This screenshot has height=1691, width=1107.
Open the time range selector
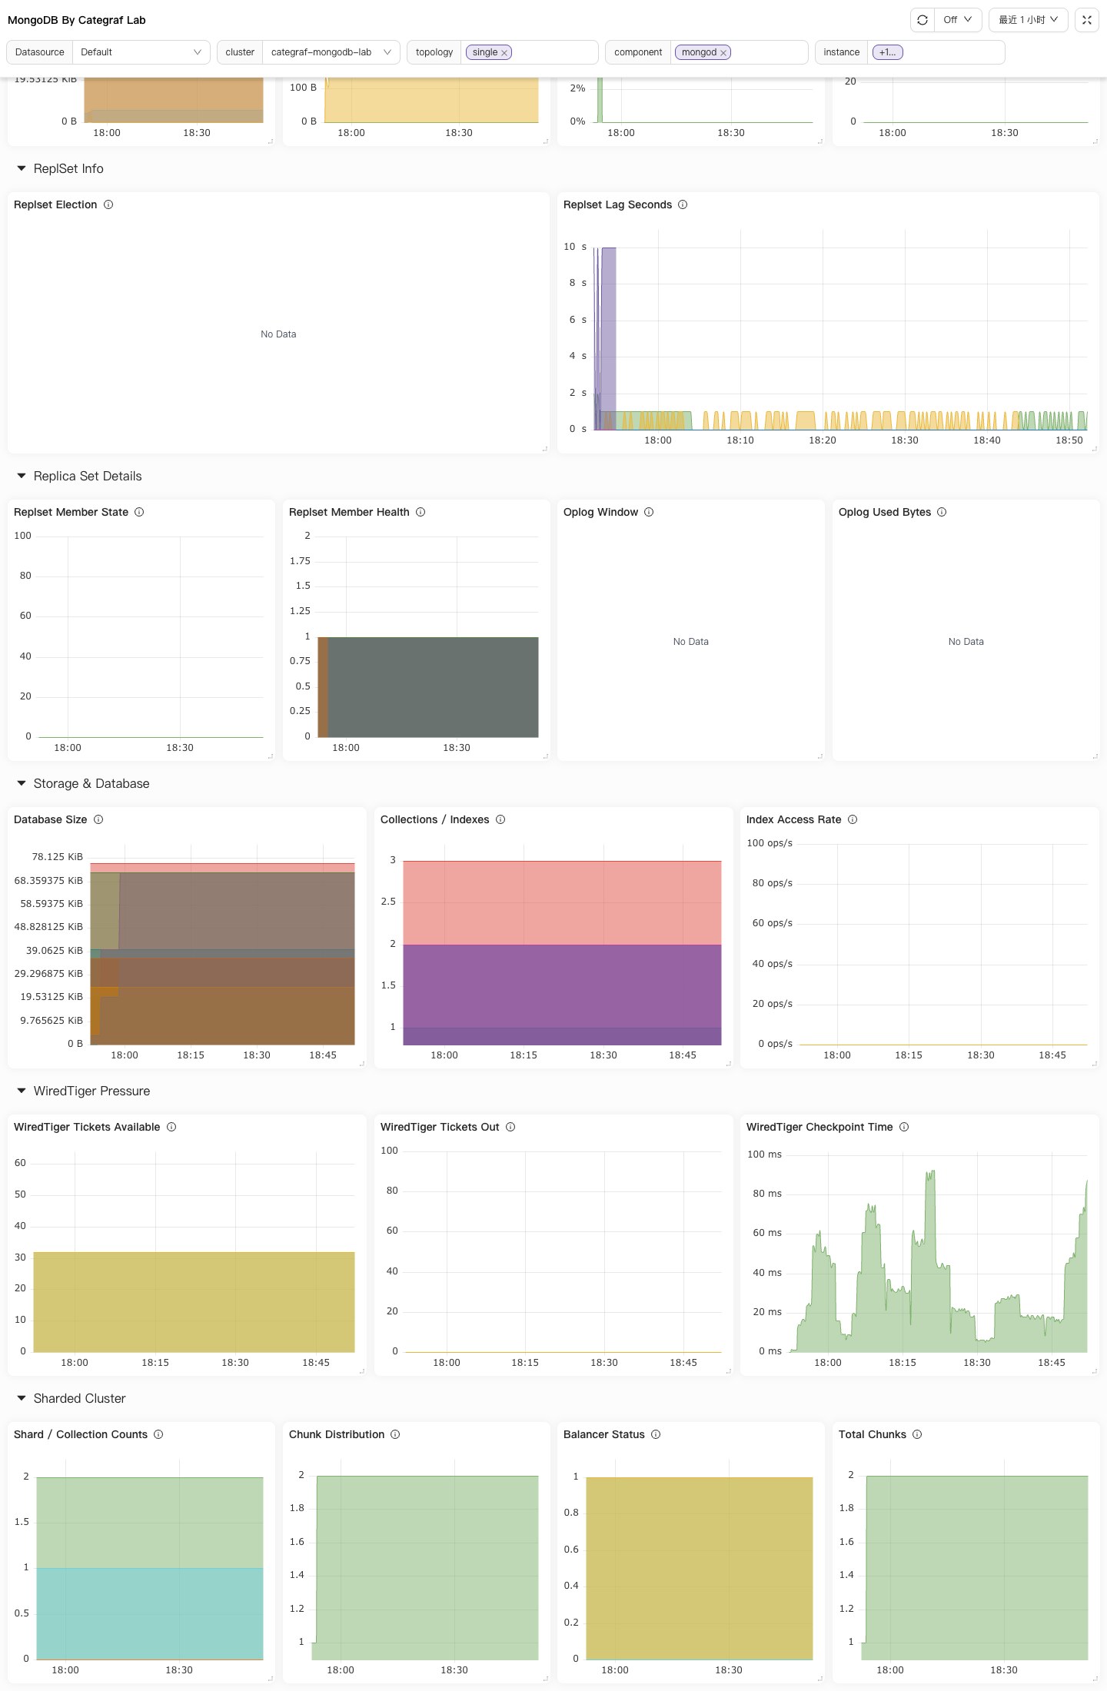1029,20
